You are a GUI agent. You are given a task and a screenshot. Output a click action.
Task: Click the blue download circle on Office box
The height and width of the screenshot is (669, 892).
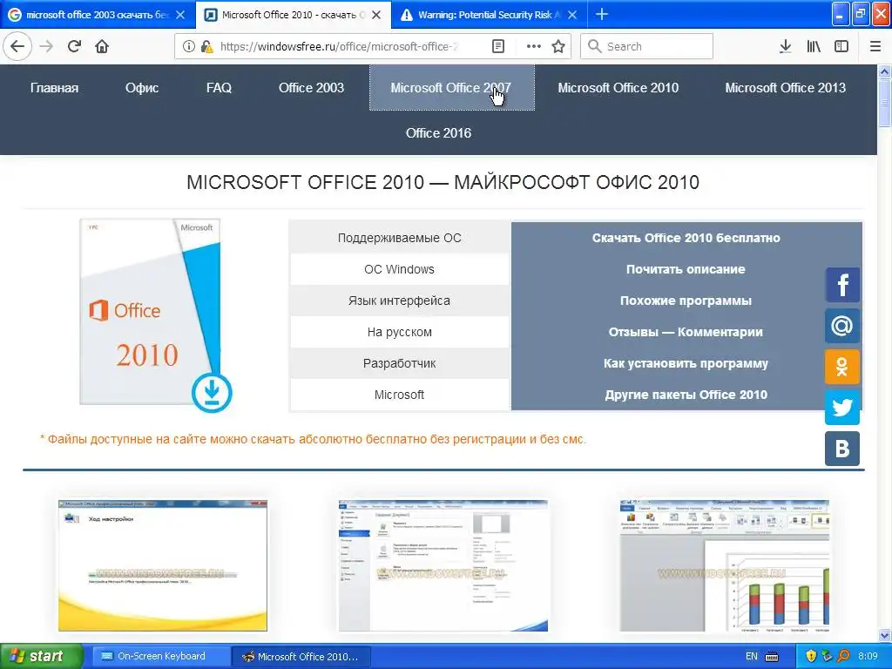coord(212,393)
